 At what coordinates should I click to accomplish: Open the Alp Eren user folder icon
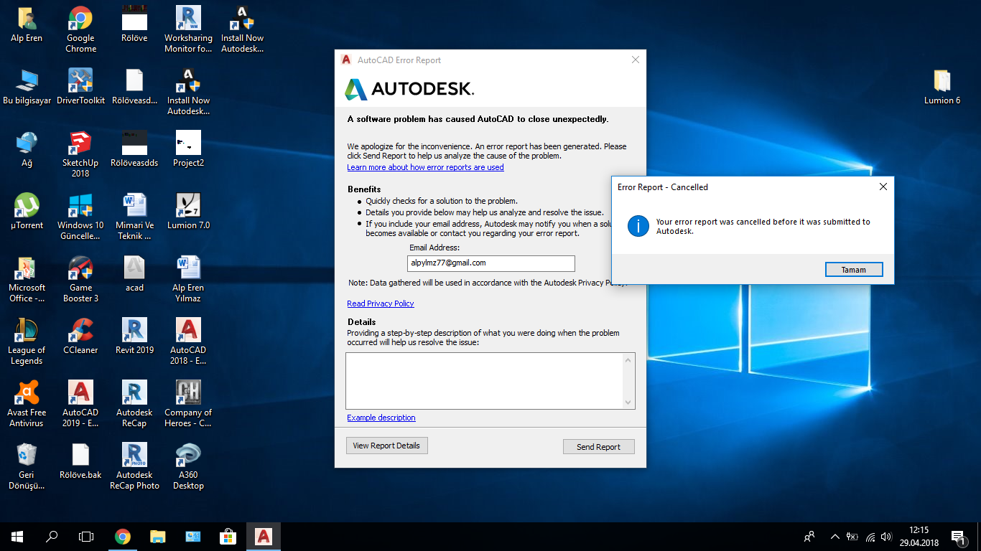[27, 24]
